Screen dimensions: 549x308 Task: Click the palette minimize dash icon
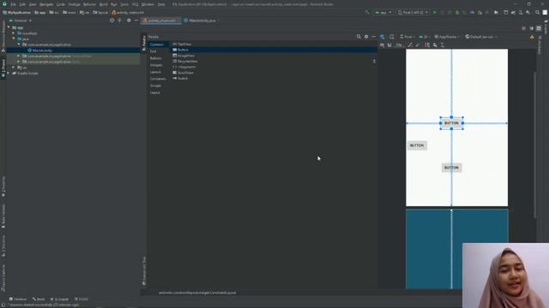pyautogui.click(x=374, y=37)
